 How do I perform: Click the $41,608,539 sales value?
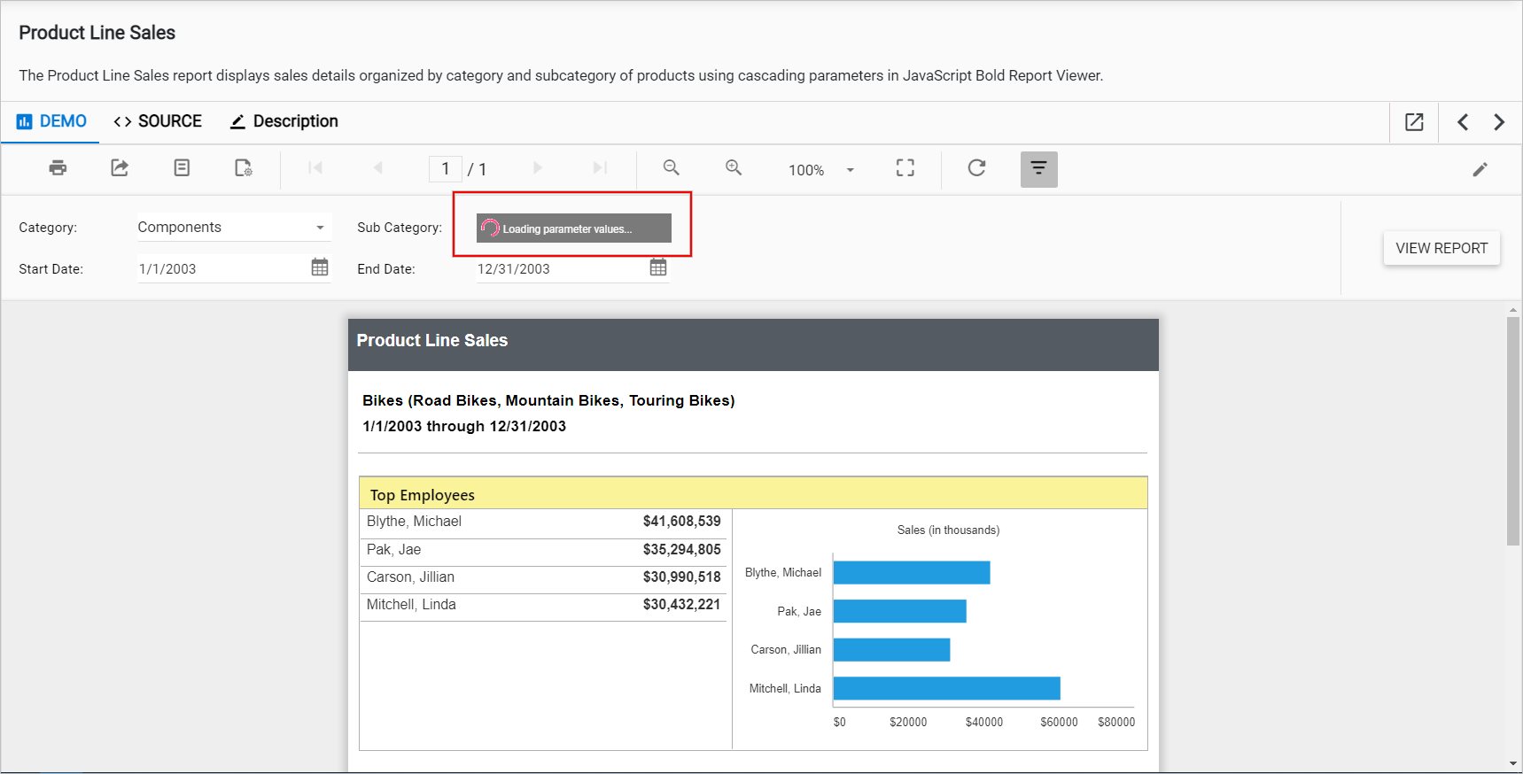(x=682, y=522)
